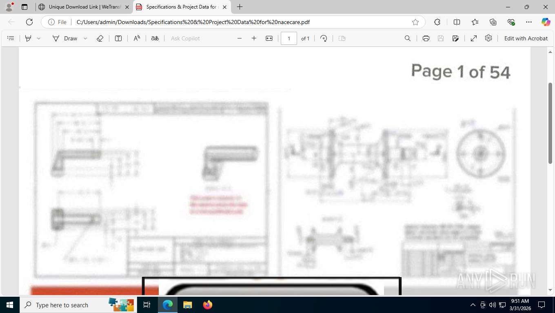This screenshot has height=313, width=555.
Task: Click the page number field
Action: [289, 38]
